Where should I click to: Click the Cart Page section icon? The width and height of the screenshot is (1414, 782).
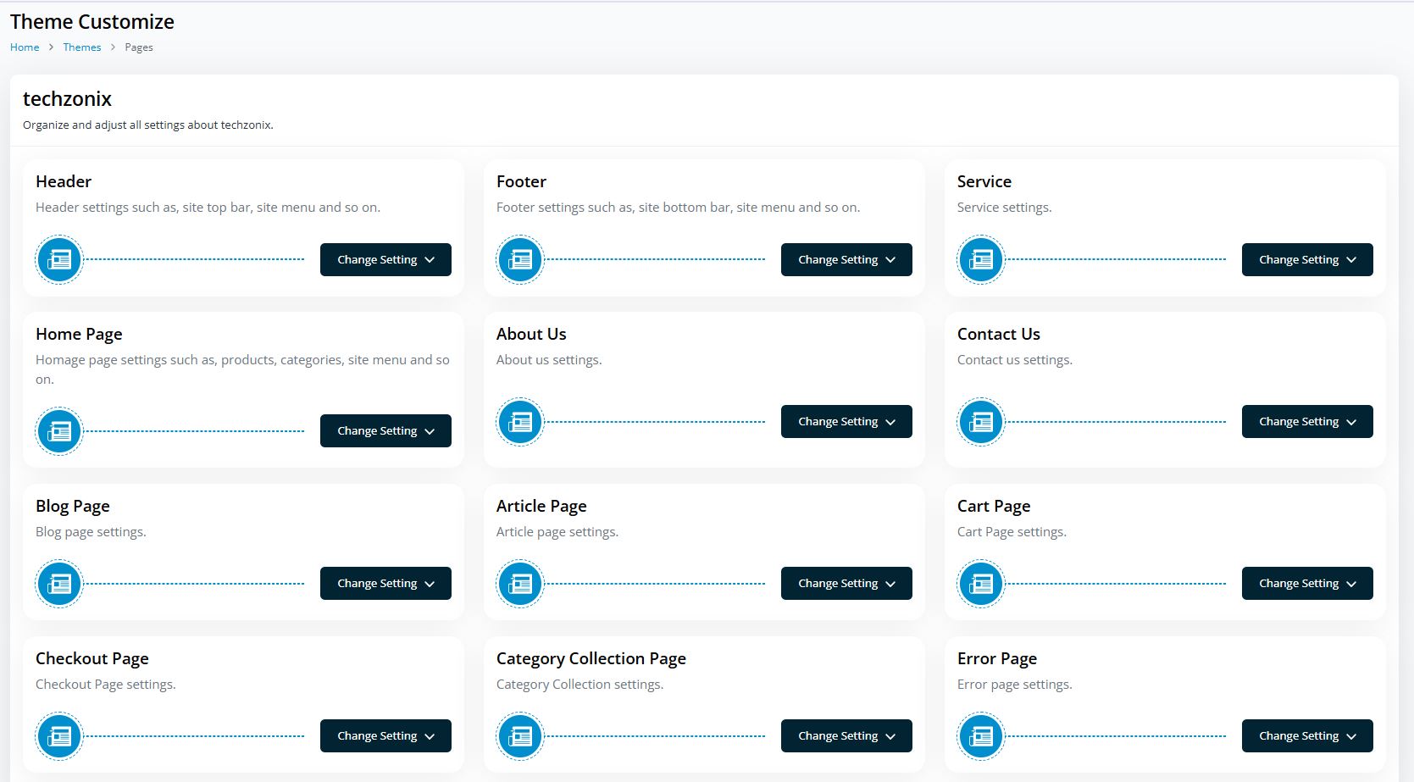[981, 584]
